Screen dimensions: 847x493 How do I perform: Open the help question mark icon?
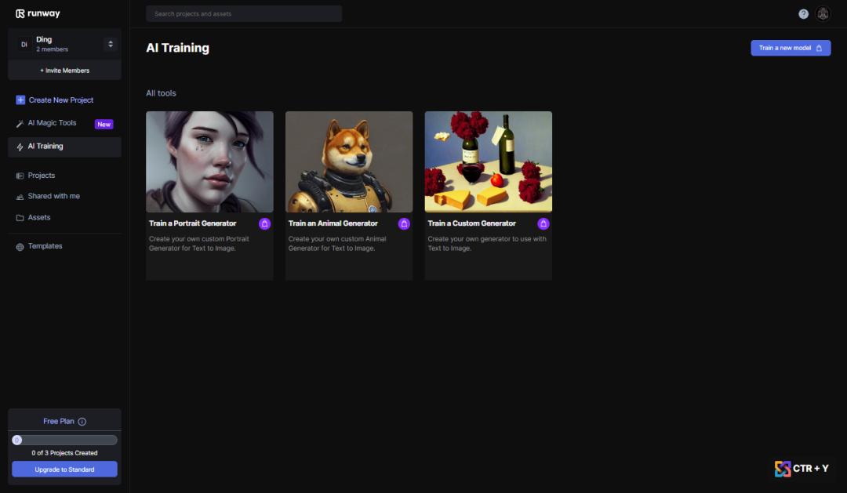point(803,14)
